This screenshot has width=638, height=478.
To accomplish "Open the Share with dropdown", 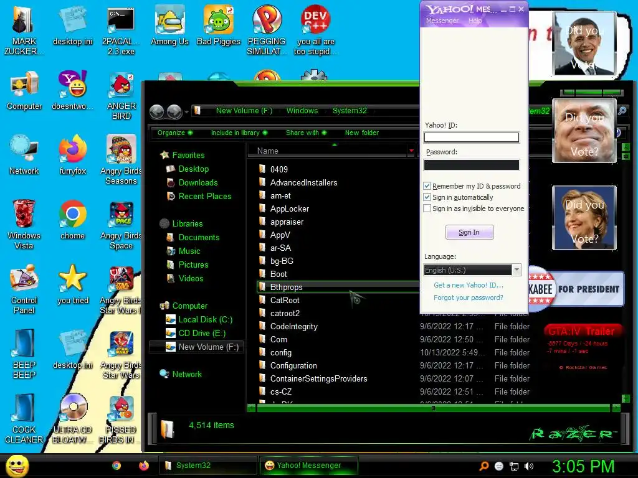I will click(306, 133).
